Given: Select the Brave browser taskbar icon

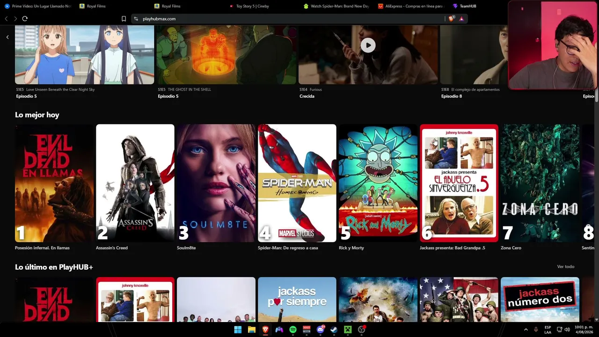Looking at the screenshot, I should tap(265, 330).
